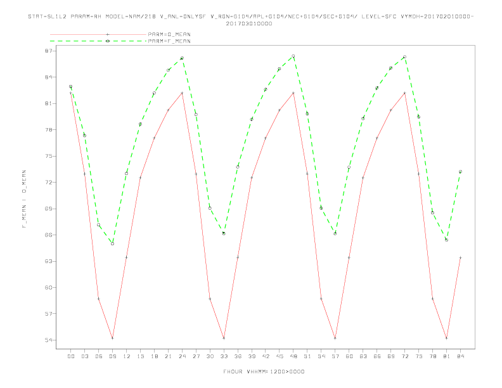Click x-axis tick label 21

169,356
